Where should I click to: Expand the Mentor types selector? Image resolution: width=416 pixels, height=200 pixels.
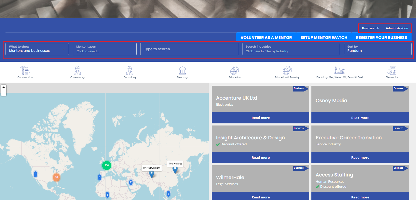[x=105, y=49]
